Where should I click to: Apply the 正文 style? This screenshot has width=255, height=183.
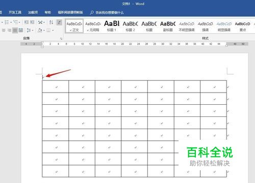click(x=74, y=26)
